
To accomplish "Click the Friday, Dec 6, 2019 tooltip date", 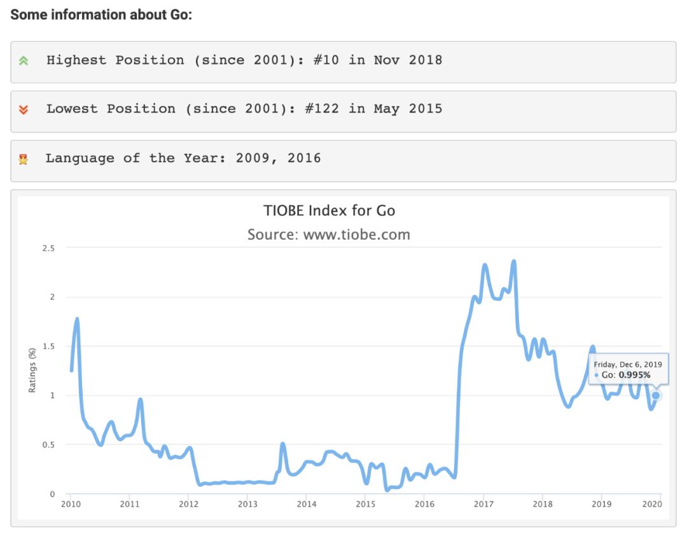I will pos(628,364).
